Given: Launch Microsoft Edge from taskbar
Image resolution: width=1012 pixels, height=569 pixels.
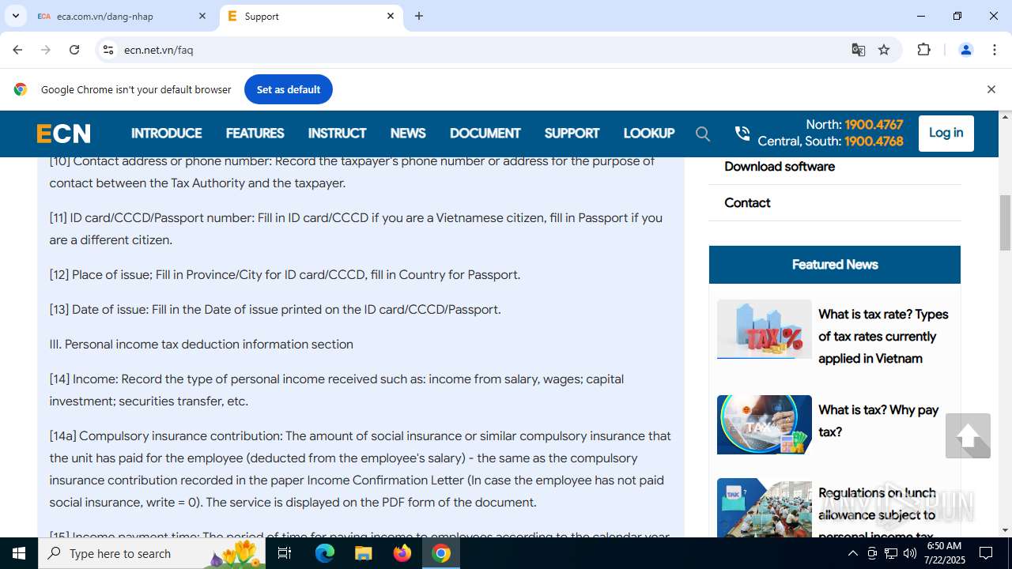Looking at the screenshot, I should [x=325, y=553].
